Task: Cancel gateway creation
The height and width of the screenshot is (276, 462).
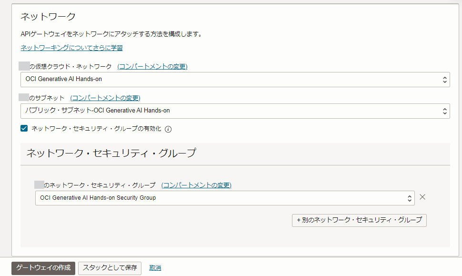Action: [x=155, y=268]
